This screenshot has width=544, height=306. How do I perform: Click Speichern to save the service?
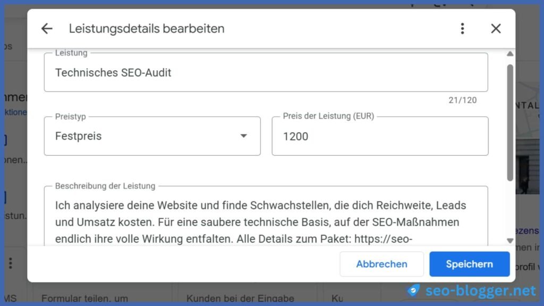pyautogui.click(x=469, y=264)
